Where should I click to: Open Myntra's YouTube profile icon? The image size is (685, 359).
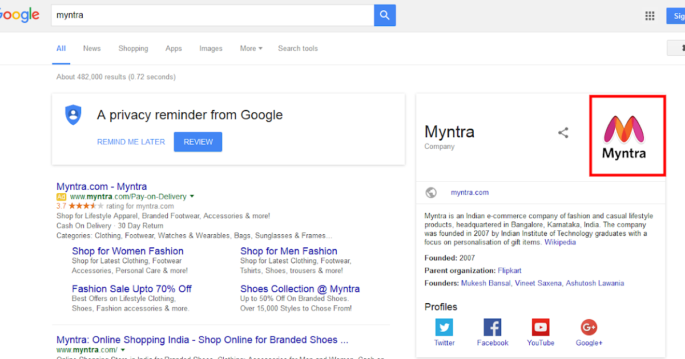(541, 327)
